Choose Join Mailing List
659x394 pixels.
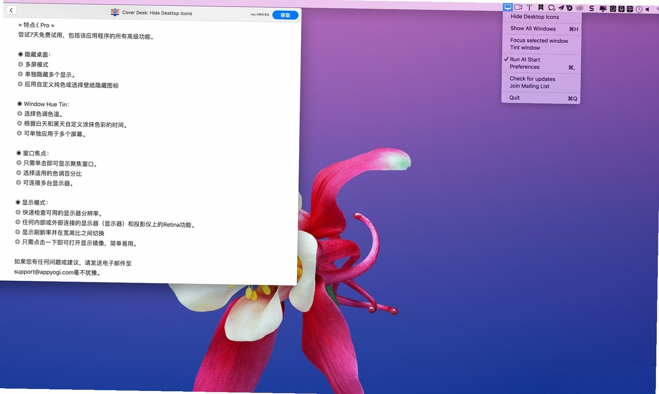(x=529, y=86)
